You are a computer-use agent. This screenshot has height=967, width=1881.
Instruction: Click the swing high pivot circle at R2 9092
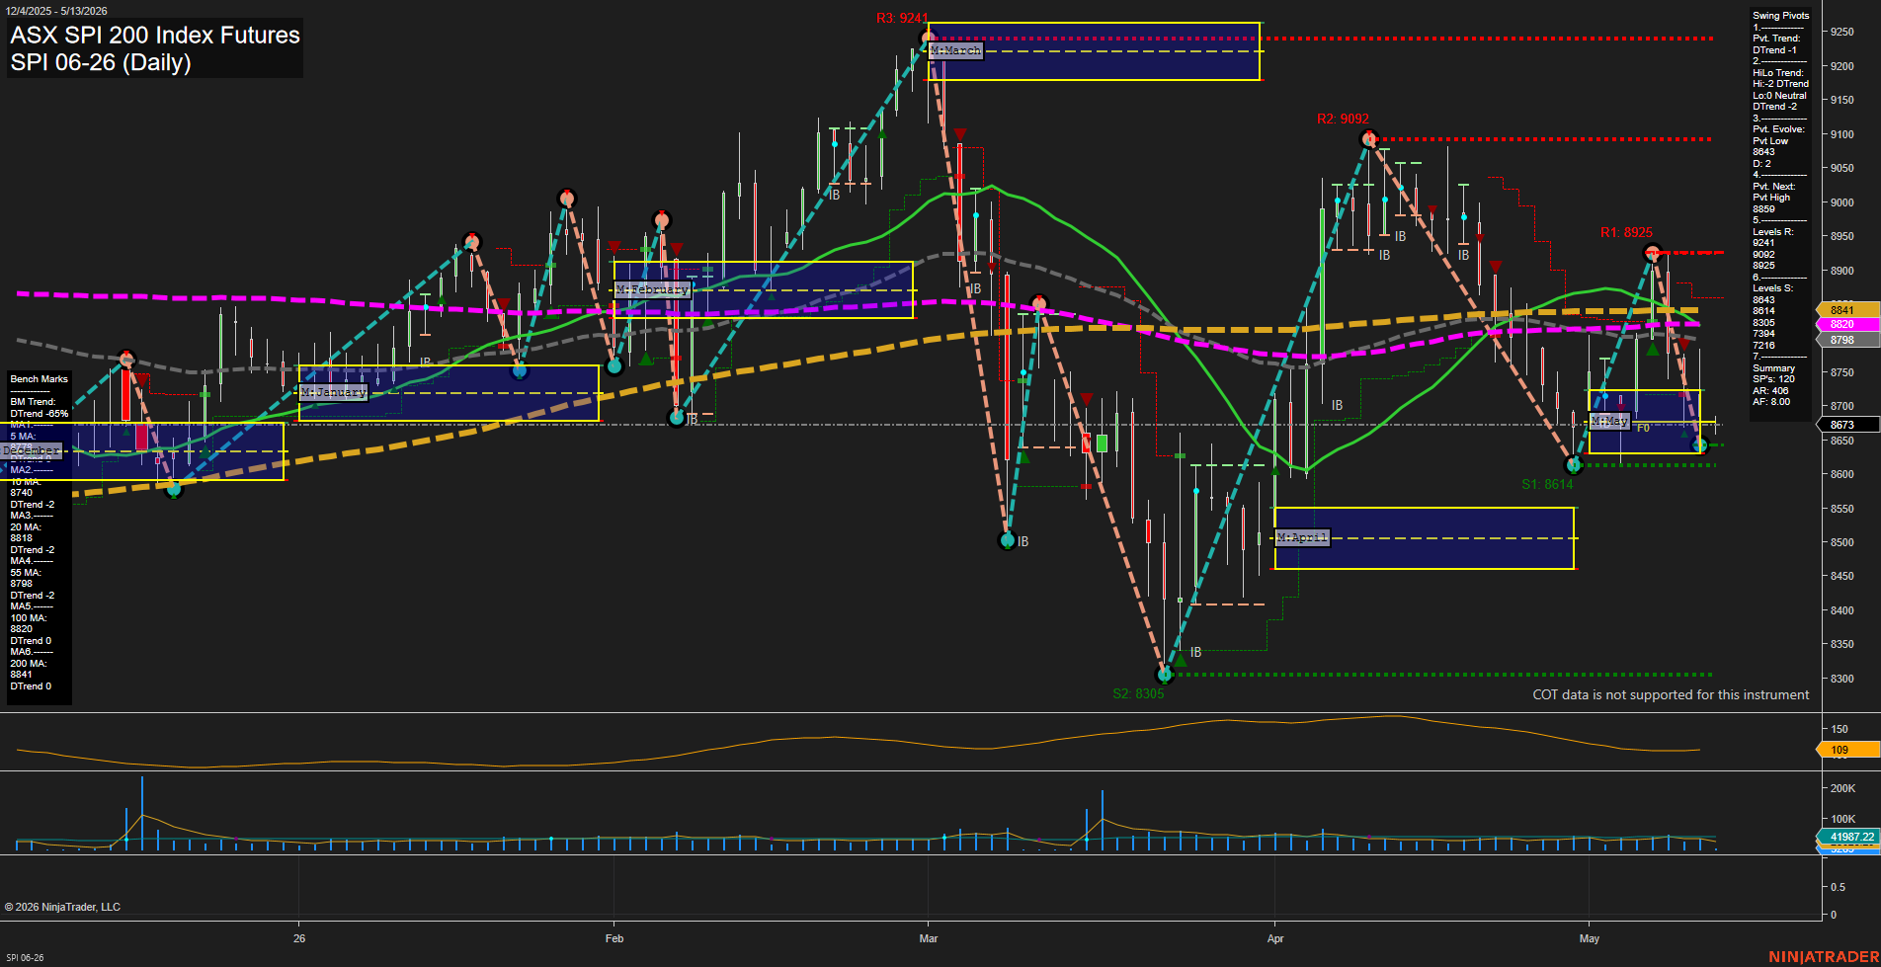click(1368, 138)
